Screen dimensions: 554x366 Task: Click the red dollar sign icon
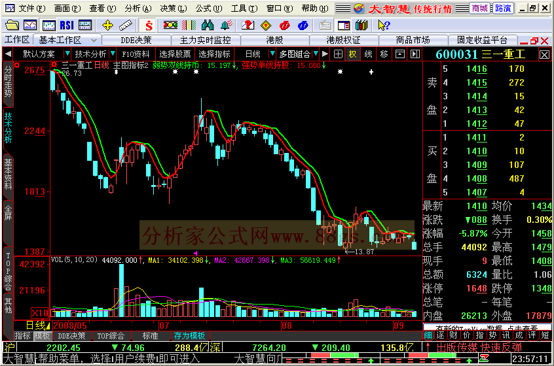click(149, 25)
